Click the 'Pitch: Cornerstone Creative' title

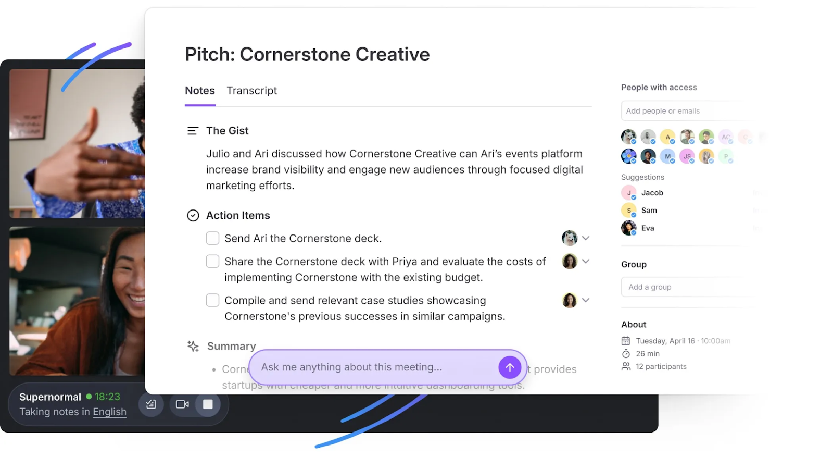[307, 54]
